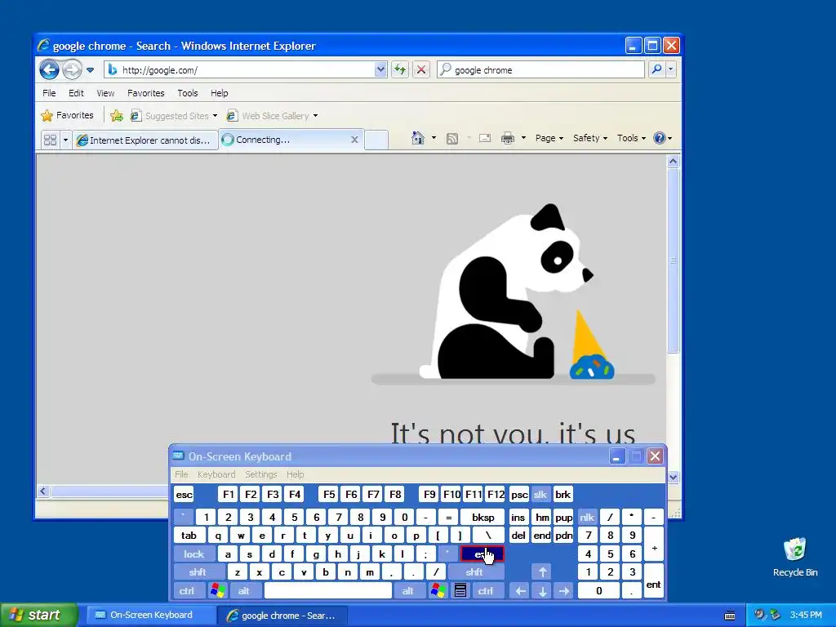
Task: Click the horizontal scrollbar left arrow
Action: (43, 491)
